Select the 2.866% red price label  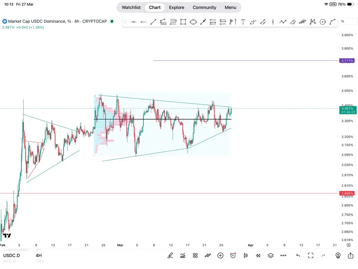click(x=347, y=193)
